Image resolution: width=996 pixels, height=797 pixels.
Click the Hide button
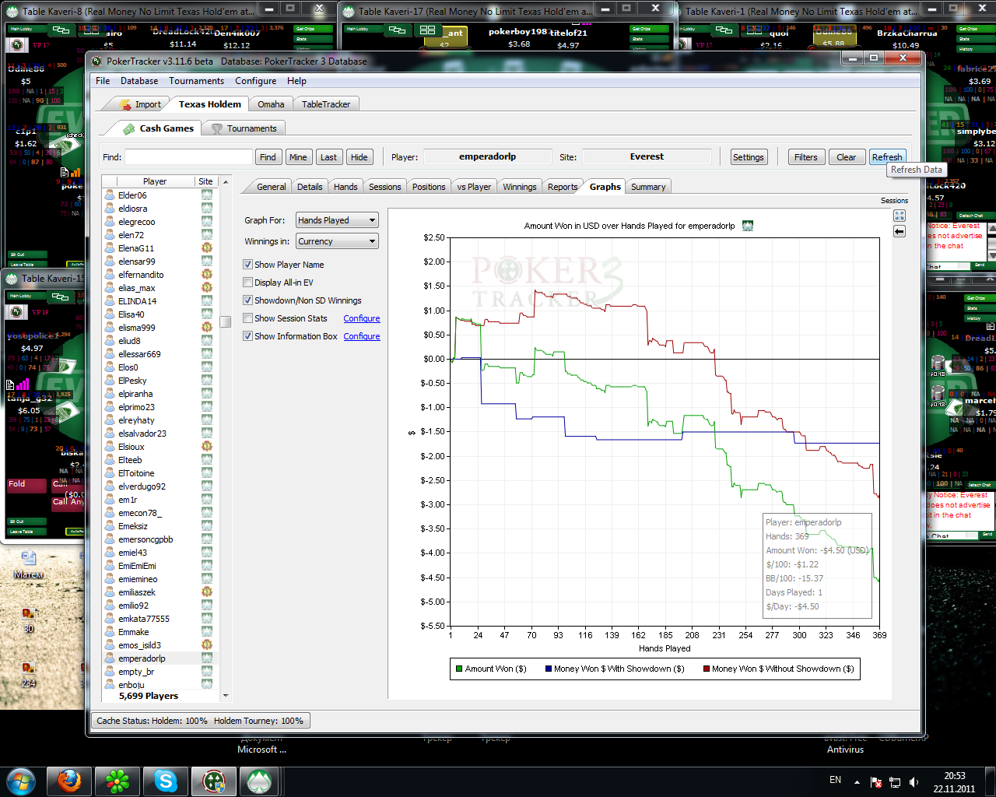[359, 157]
